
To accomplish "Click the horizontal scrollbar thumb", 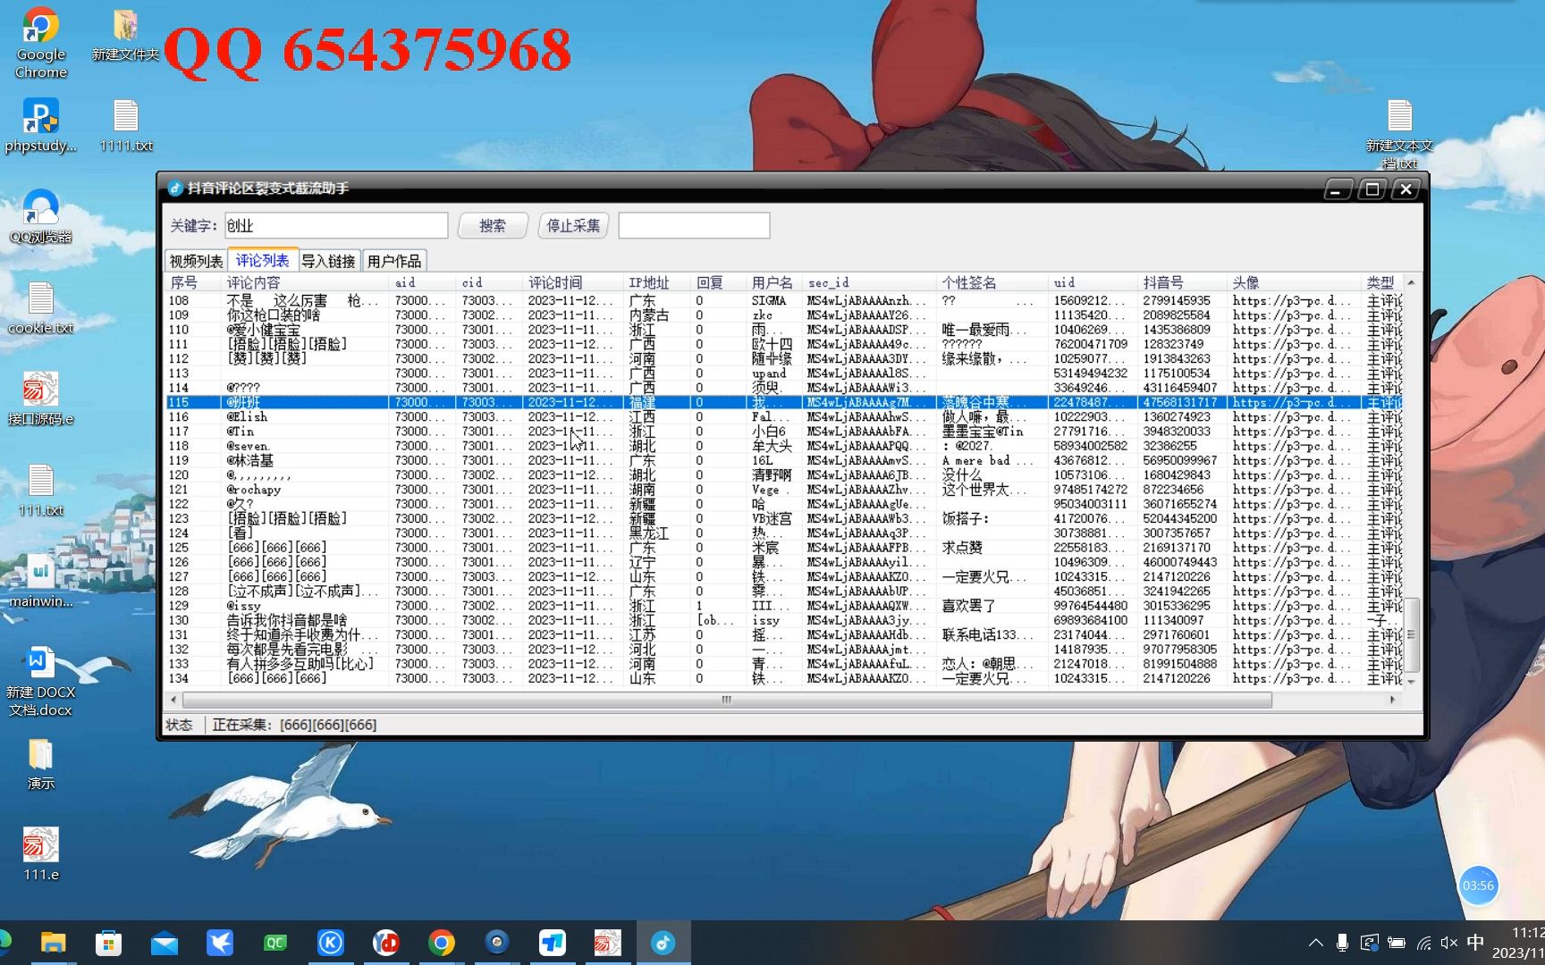I will [x=727, y=700].
